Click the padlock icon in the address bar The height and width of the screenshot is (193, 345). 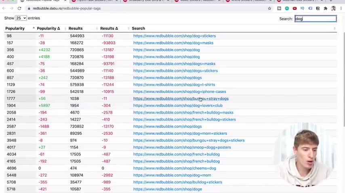coord(29,8)
